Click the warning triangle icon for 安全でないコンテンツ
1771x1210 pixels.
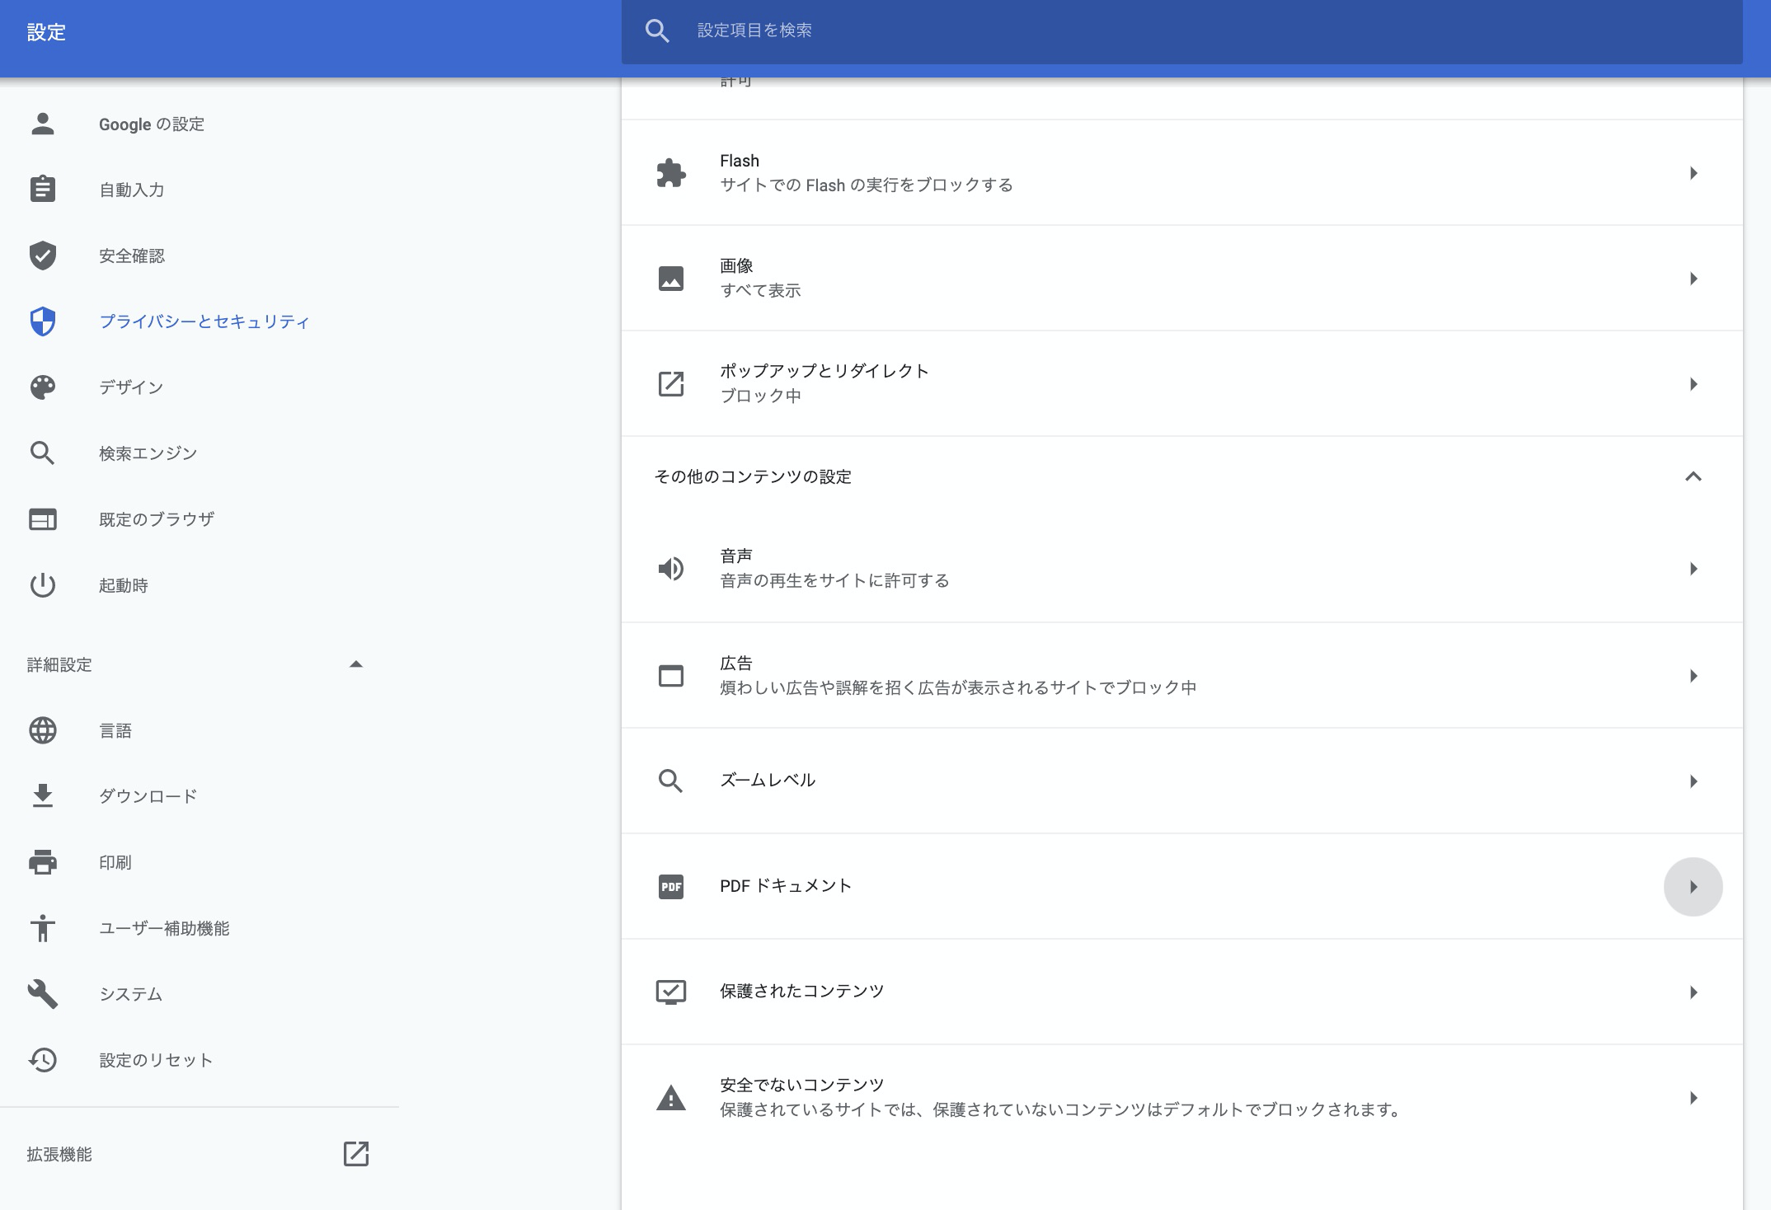tap(671, 1098)
